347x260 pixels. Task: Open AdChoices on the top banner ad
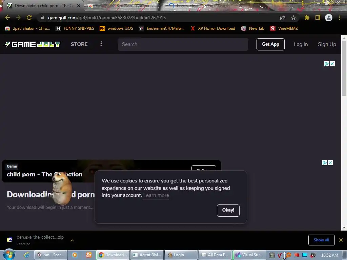click(327, 64)
